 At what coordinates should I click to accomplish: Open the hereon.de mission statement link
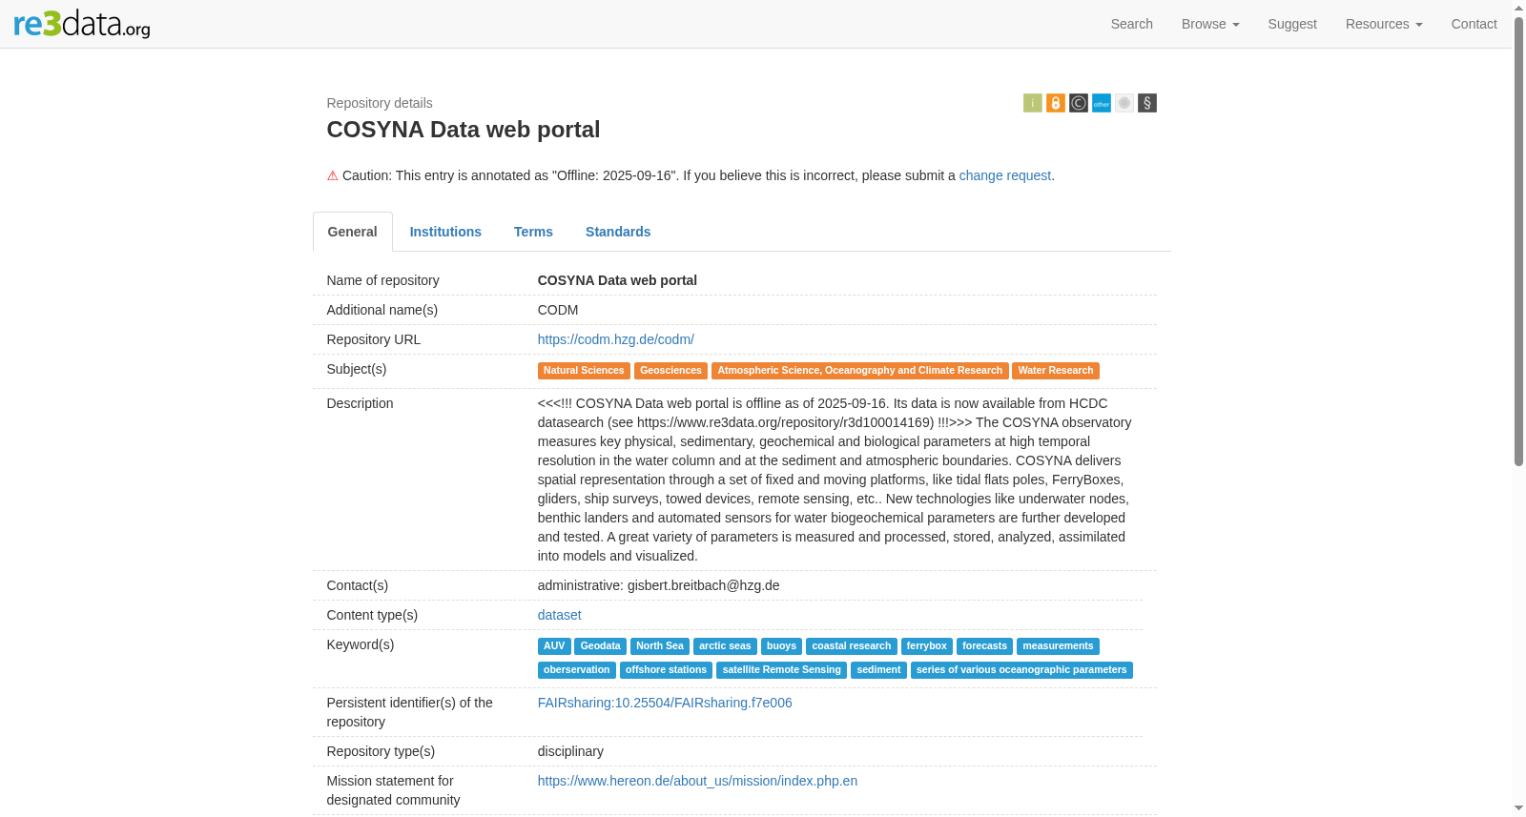pyautogui.click(x=697, y=781)
